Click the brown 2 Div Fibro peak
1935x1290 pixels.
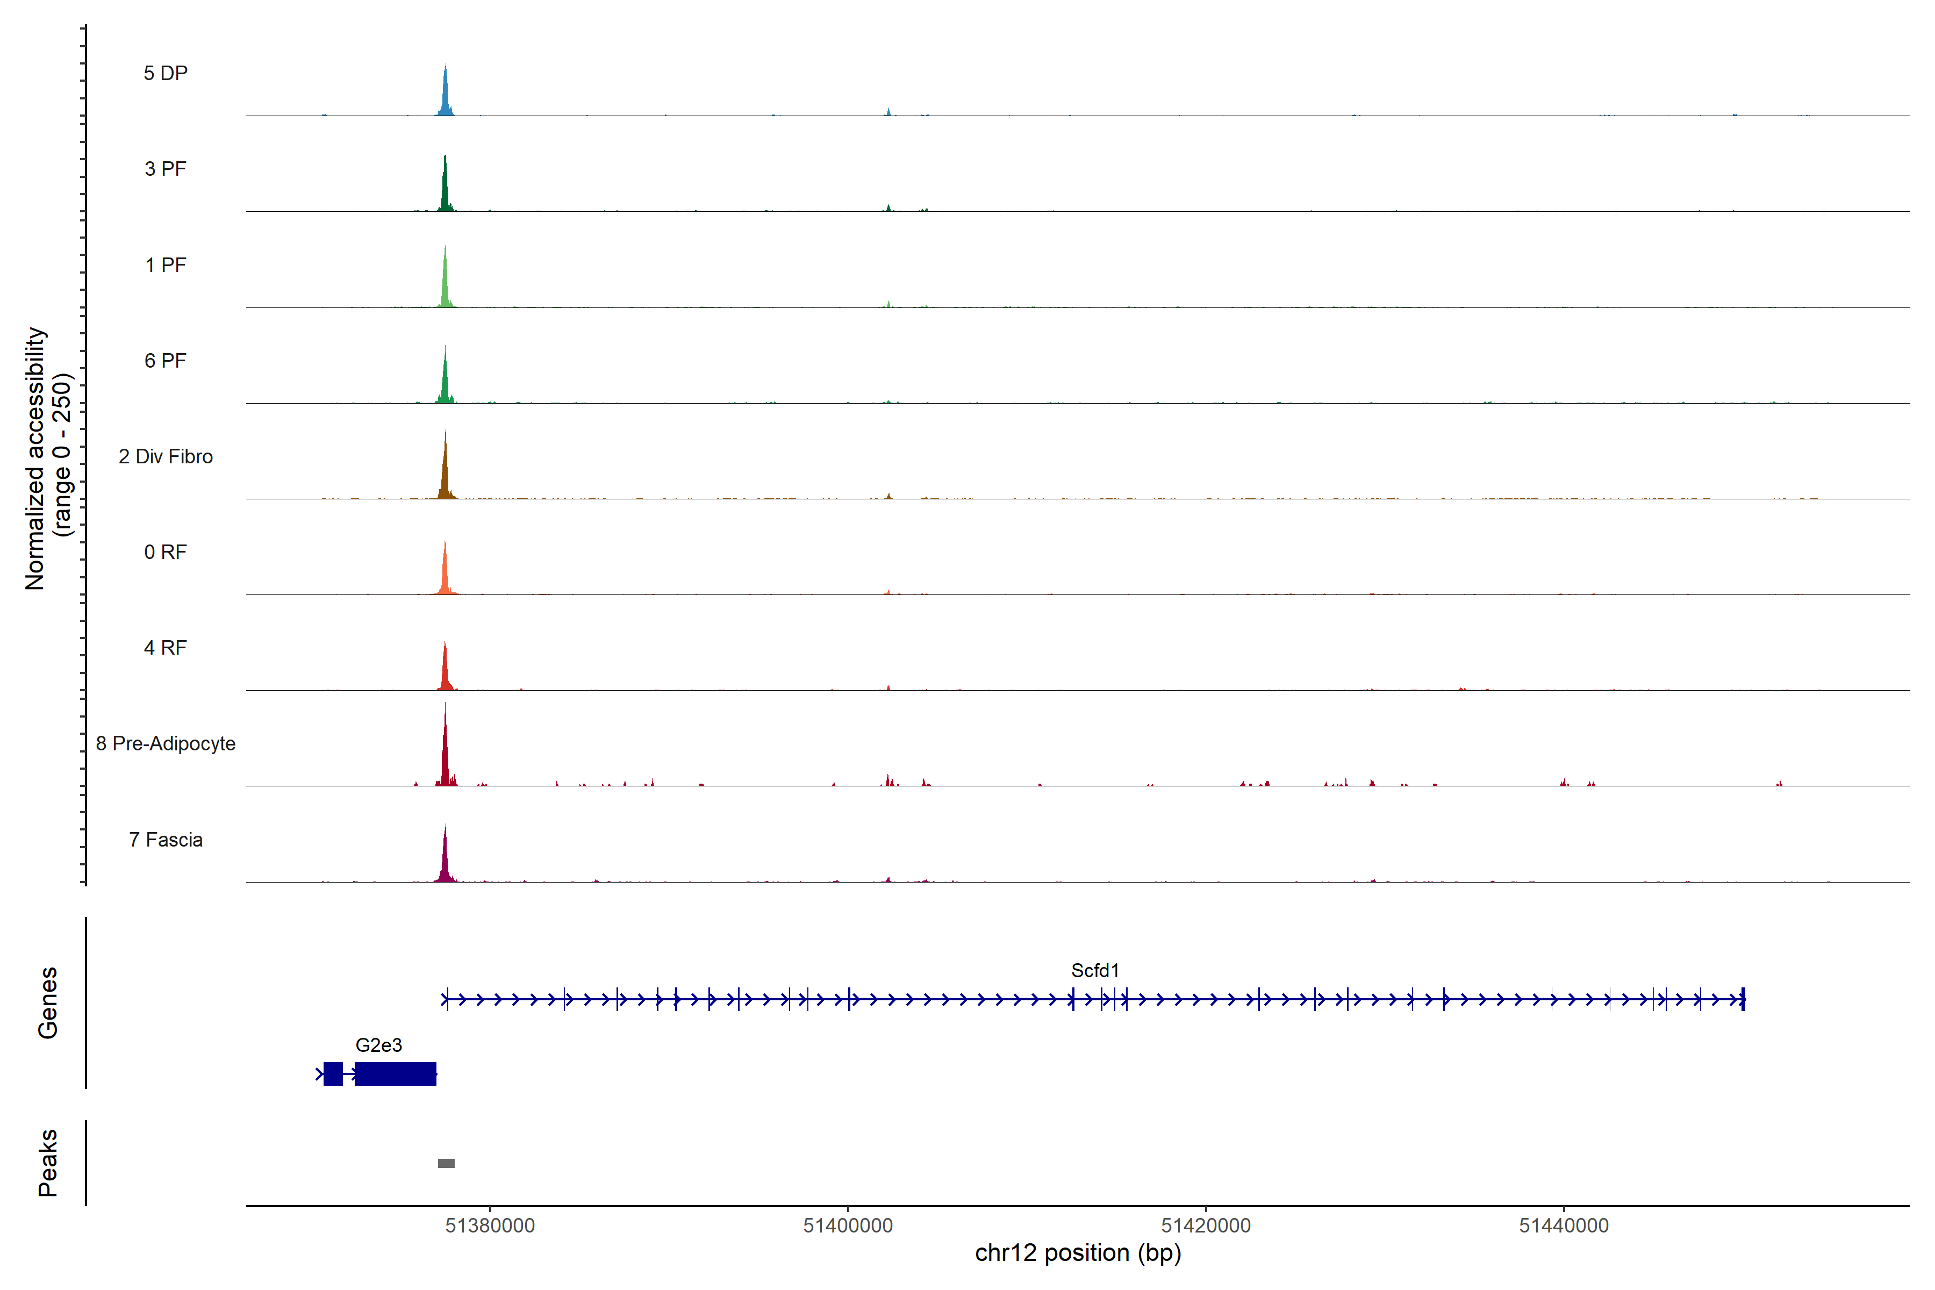(x=445, y=477)
